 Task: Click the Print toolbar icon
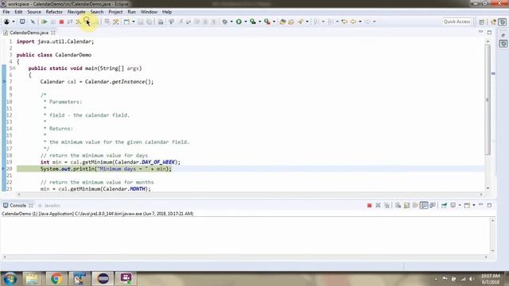[161, 21]
